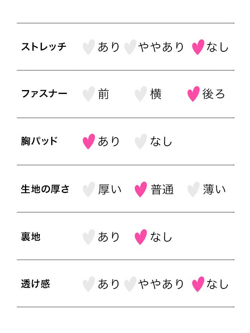
Task: Click the gray heart beside ファスナー 前
Action: [89, 94]
